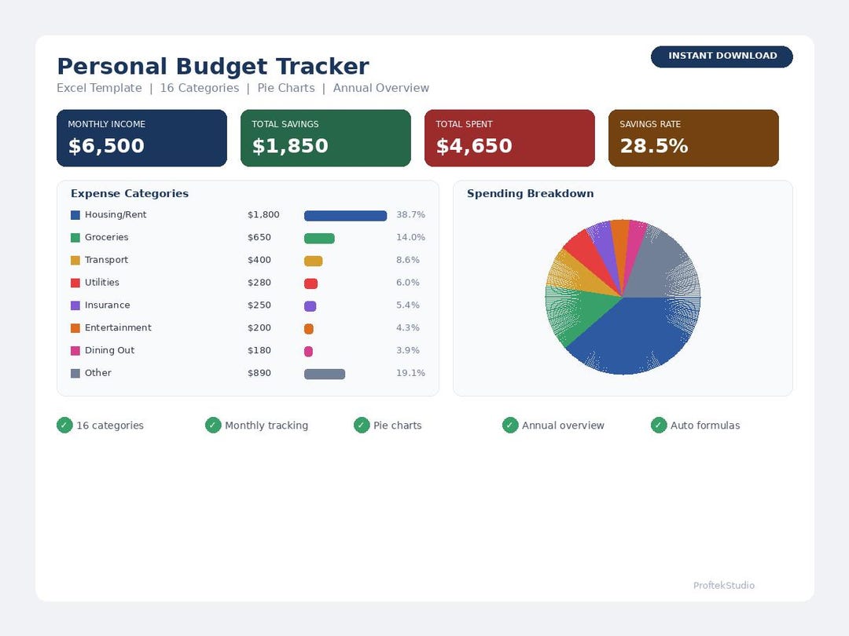Click the Transport label
The height and width of the screenshot is (636, 849).
107,260
